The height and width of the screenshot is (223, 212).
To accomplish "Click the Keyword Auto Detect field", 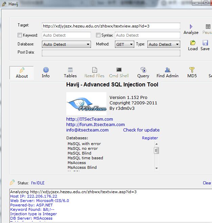I will pyautogui.click(x=66, y=35).
